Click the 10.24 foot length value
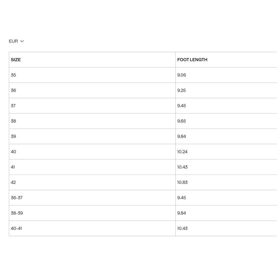The height and width of the screenshot is (277, 277). click(x=182, y=152)
